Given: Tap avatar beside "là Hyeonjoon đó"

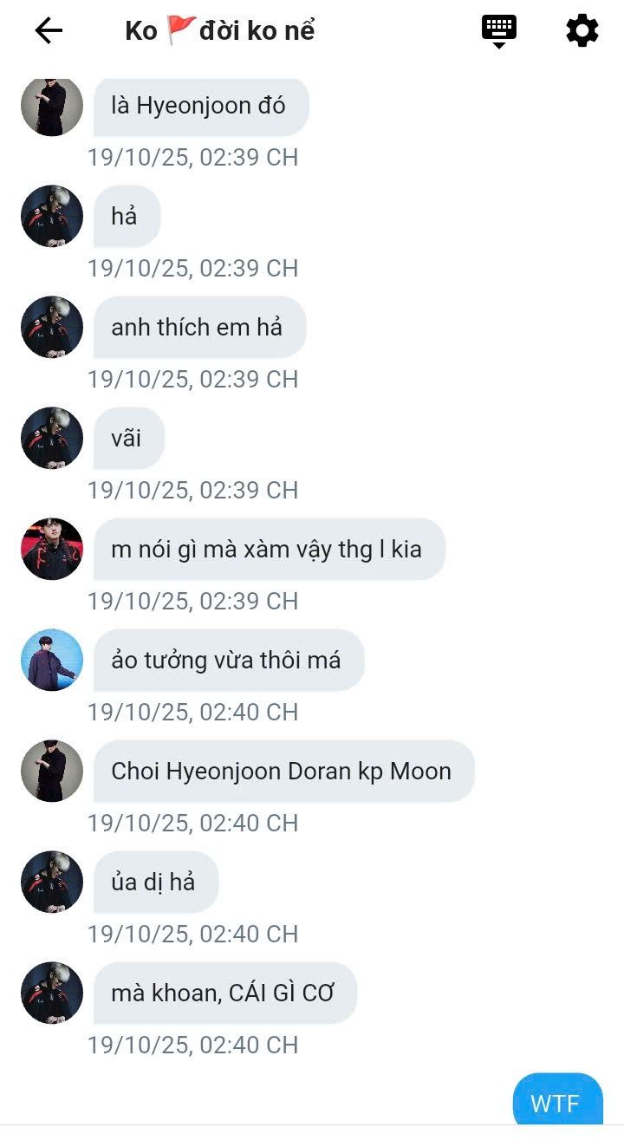Looking at the screenshot, I should (52, 105).
